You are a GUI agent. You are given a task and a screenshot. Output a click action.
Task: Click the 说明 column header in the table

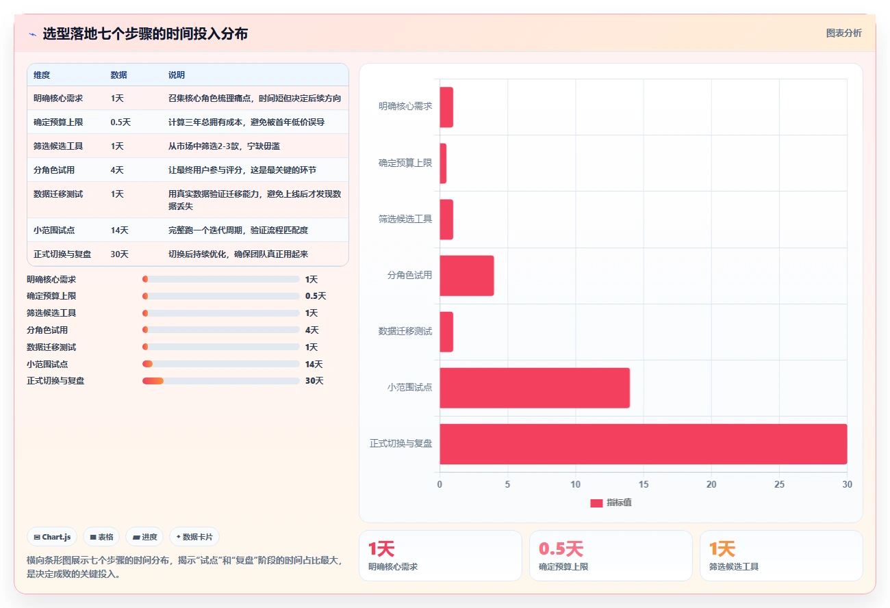(x=177, y=75)
